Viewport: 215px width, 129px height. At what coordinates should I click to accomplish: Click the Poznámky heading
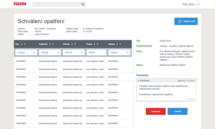[x=143, y=75]
